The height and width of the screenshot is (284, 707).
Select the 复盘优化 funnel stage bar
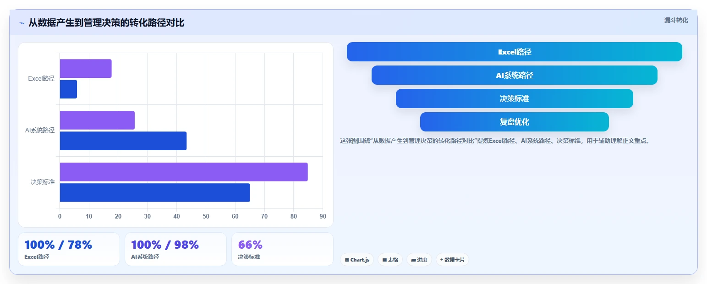515,122
